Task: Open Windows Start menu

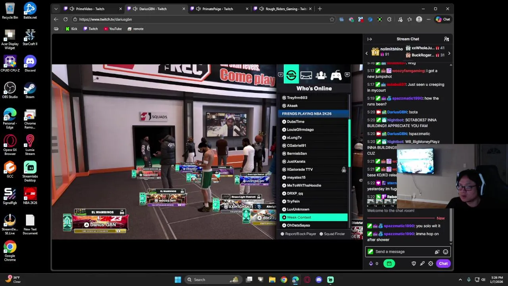Action: [178, 280]
